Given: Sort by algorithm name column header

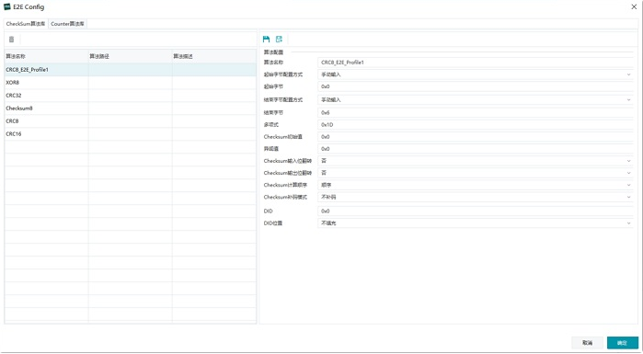Looking at the screenshot, I should (46, 56).
